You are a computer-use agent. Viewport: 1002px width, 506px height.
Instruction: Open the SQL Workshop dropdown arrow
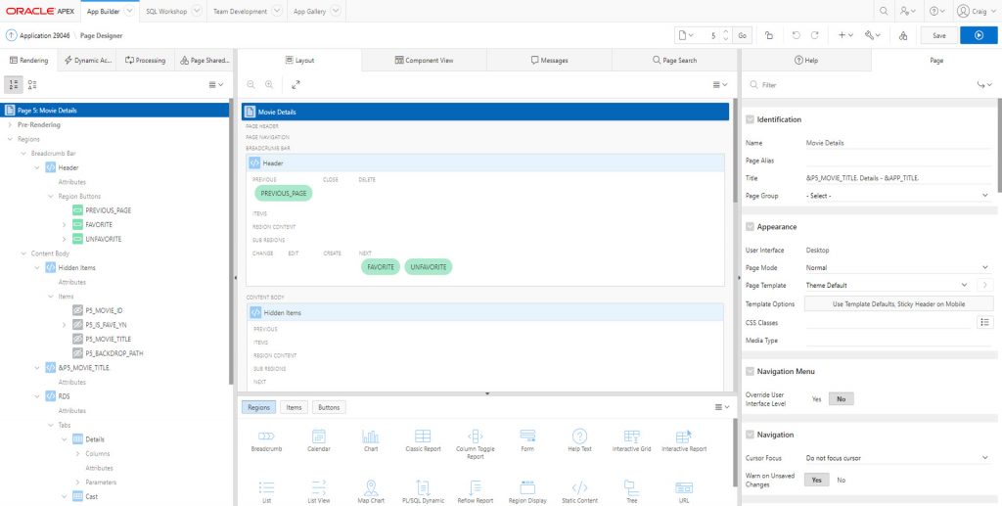click(197, 11)
